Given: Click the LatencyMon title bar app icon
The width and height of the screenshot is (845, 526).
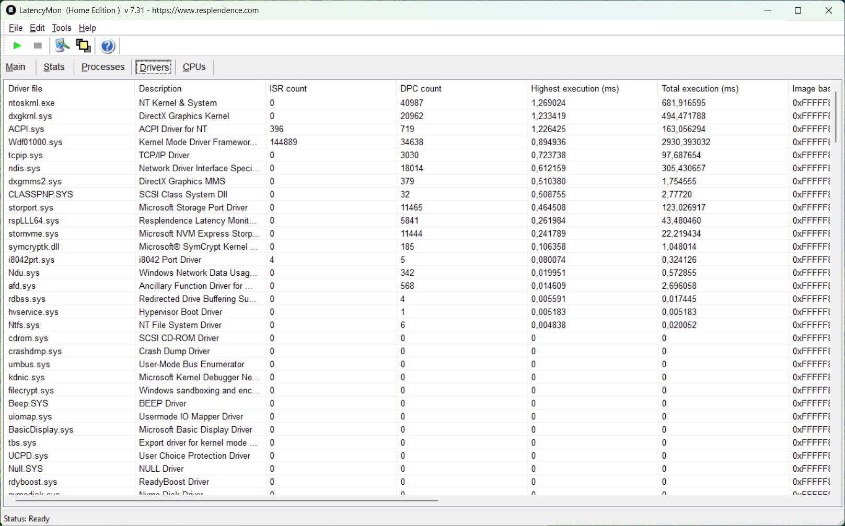Looking at the screenshot, I should (x=10, y=10).
